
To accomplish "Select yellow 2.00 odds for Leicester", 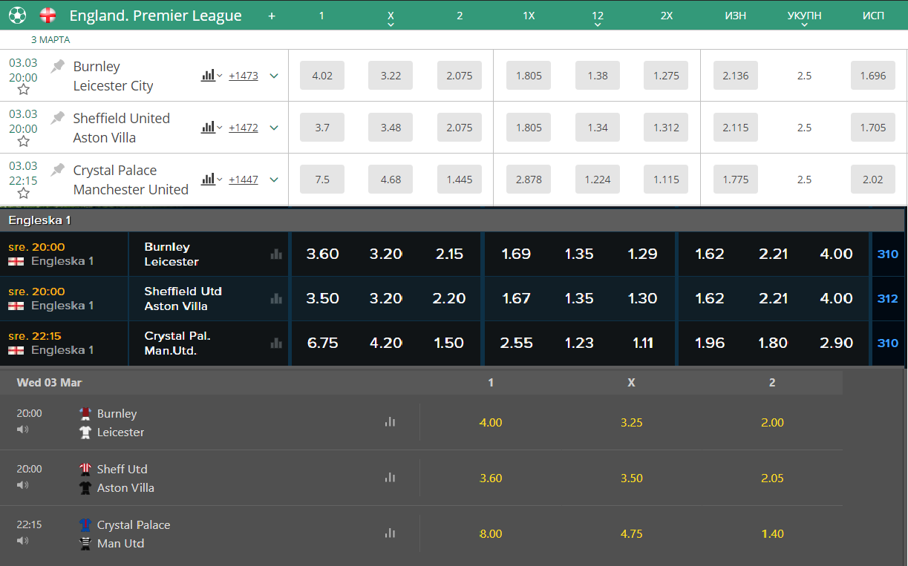I will 772,422.
